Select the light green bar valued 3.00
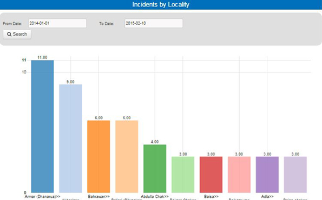The image size is (322, 200). [x=183, y=175]
